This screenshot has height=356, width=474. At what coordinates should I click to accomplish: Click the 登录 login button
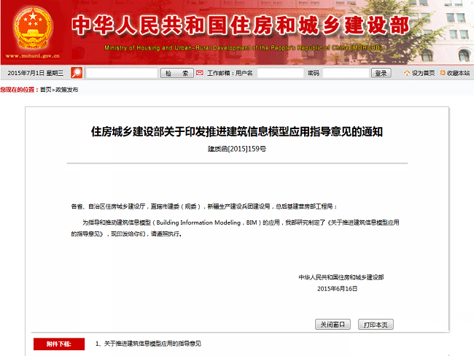[381, 73]
